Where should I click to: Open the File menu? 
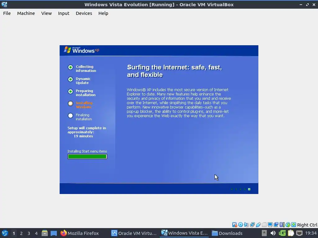pyautogui.click(x=7, y=13)
